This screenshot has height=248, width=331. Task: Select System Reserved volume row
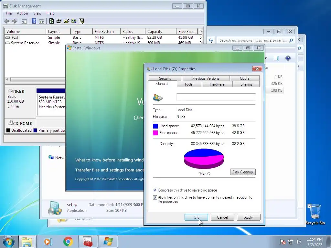103,43
